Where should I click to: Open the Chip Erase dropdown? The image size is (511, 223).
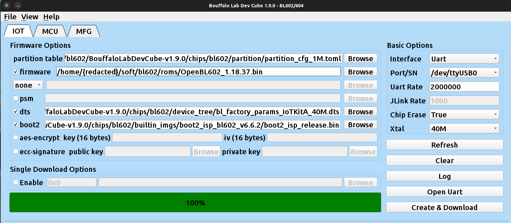coord(464,115)
